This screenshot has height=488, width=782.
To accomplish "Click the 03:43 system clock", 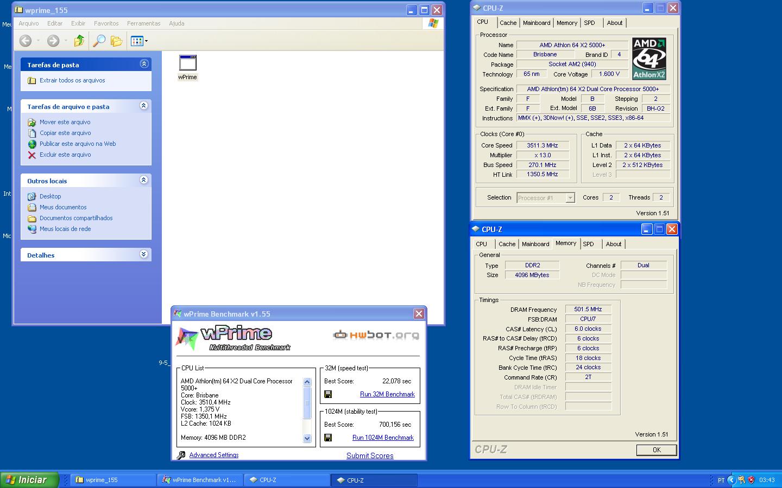I will click(x=767, y=480).
